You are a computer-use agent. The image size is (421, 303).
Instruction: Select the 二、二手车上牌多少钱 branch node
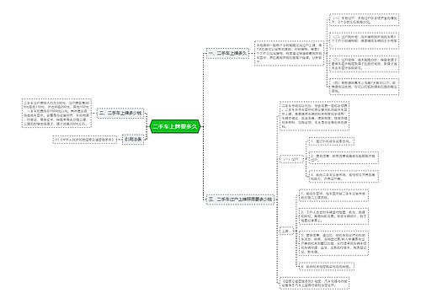click(x=120, y=113)
